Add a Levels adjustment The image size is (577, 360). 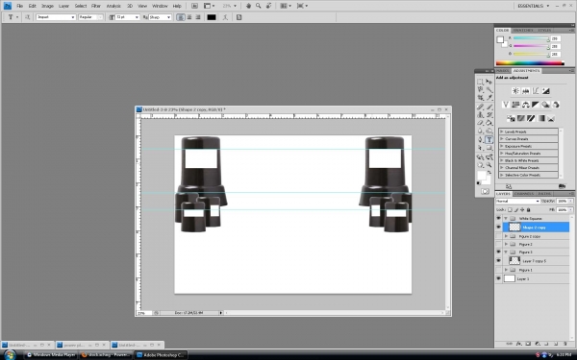[525, 91]
